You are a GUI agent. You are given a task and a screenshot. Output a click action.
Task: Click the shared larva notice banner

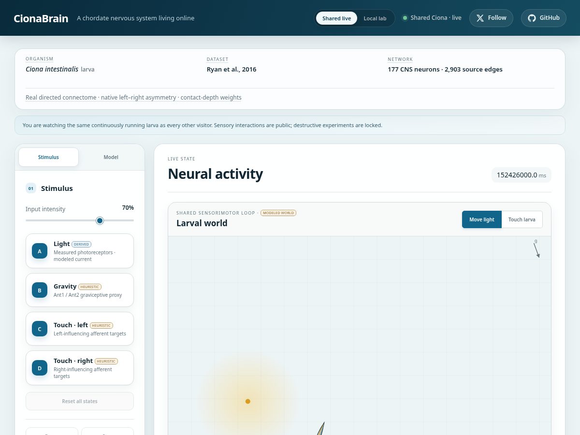[290, 125]
